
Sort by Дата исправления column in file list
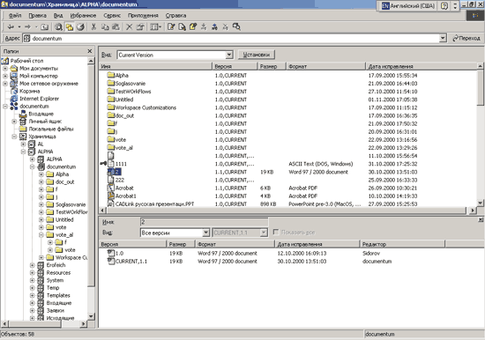(x=421, y=66)
